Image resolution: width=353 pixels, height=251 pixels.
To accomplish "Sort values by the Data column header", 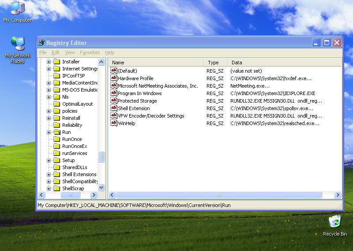I will [x=285, y=63].
